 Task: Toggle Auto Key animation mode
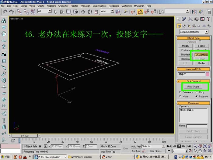[x=136, y=146]
